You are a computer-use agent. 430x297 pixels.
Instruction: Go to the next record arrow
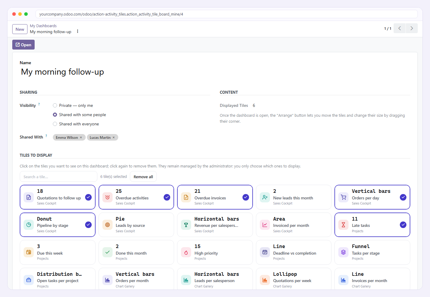pyautogui.click(x=412, y=28)
